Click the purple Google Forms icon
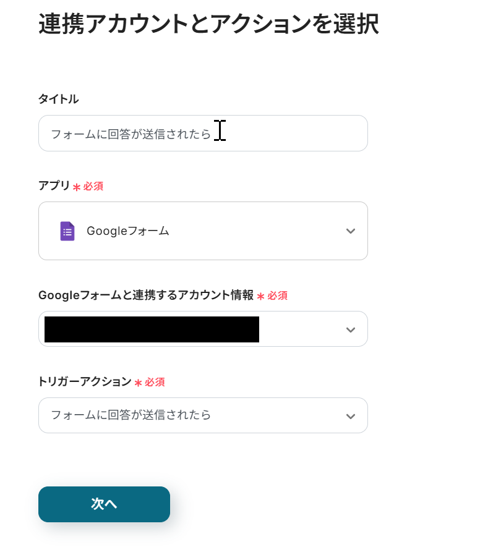 [x=67, y=231]
